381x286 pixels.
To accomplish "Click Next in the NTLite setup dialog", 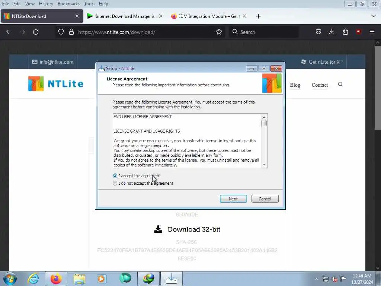I will click(x=233, y=199).
